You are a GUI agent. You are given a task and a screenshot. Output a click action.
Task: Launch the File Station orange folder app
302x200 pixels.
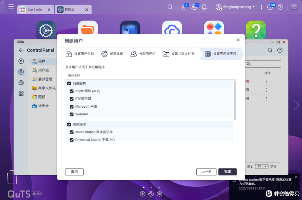88,28
